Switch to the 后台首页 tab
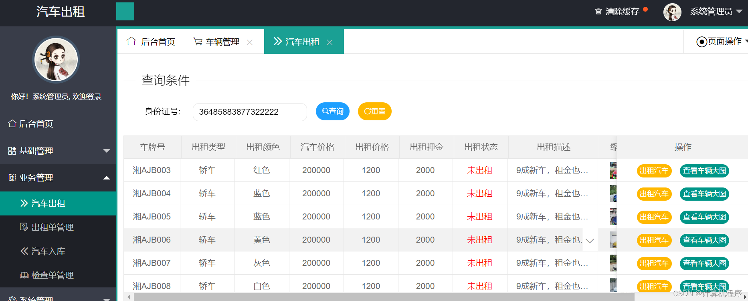Screen dimensions: 748x301 (151, 42)
